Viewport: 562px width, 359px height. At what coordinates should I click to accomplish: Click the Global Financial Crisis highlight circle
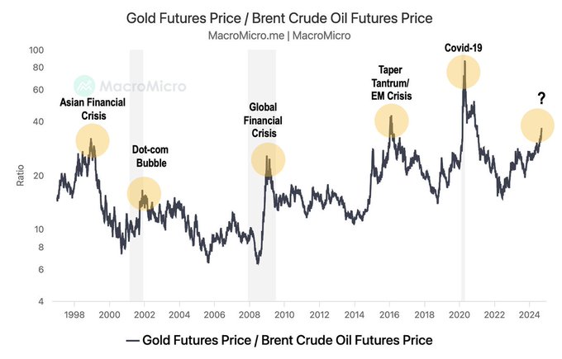(x=268, y=160)
